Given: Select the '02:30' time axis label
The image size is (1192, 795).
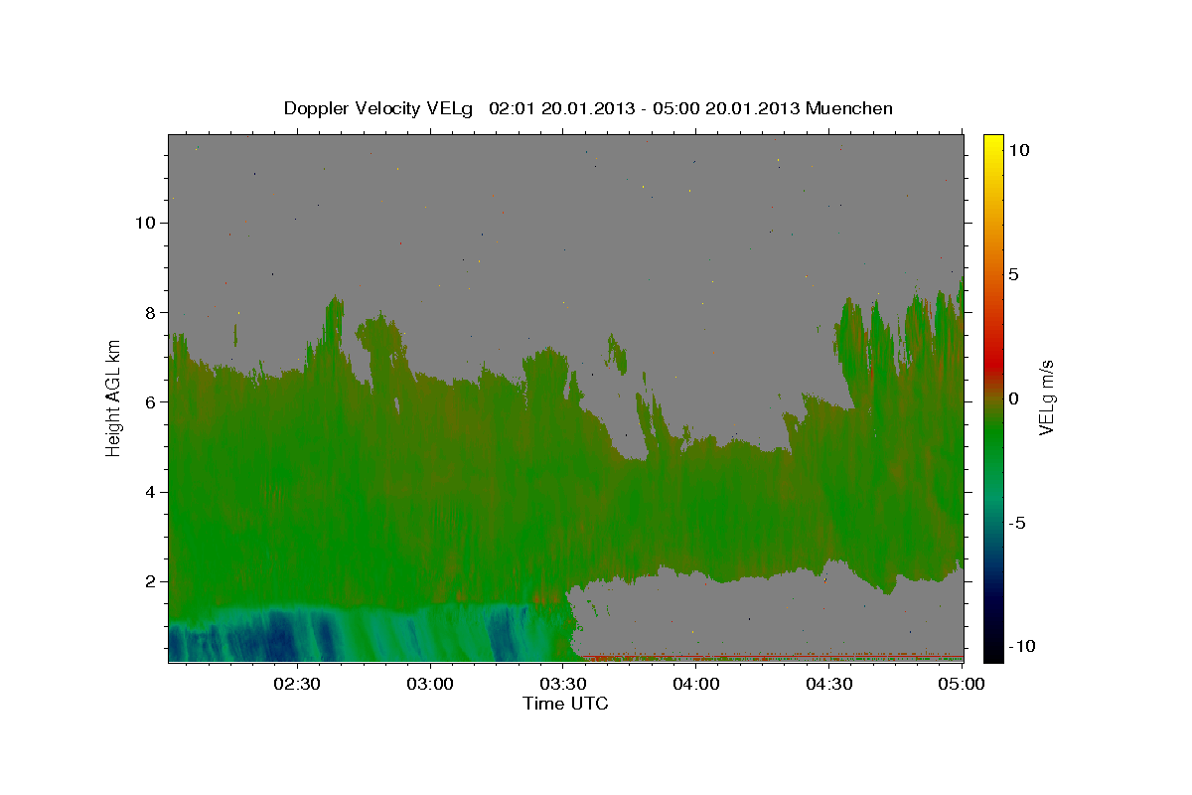Looking at the screenshot, I should tap(297, 684).
